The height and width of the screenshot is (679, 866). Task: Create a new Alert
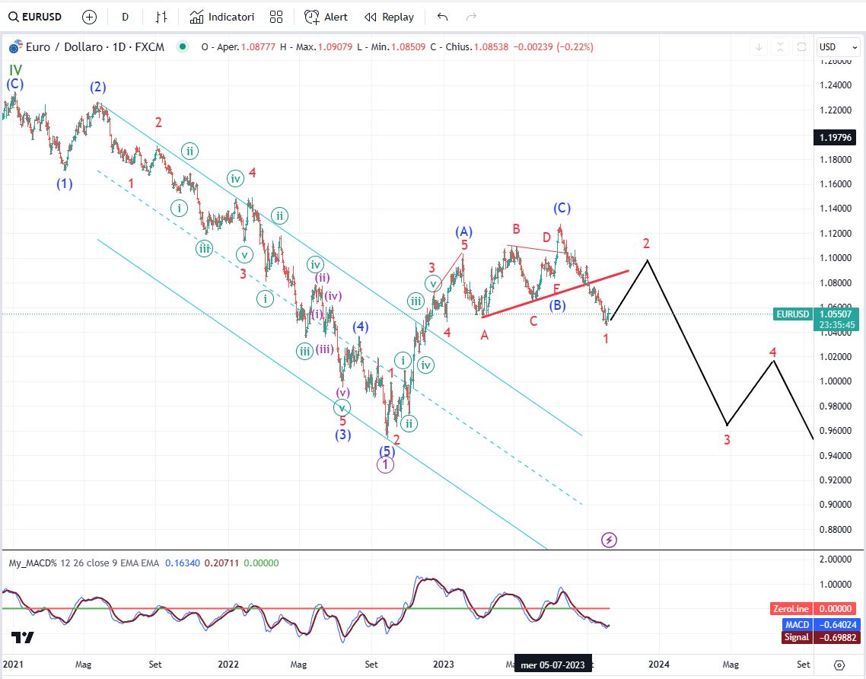pos(326,17)
